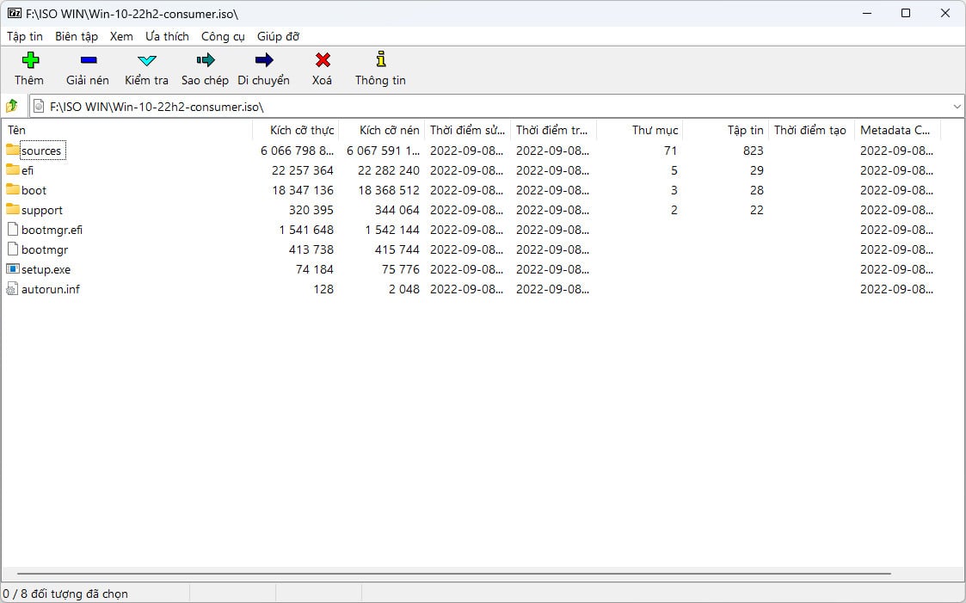The width and height of the screenshot is (966, 603).
Task: Click the packed size 344 064
Action: point(397,210)
